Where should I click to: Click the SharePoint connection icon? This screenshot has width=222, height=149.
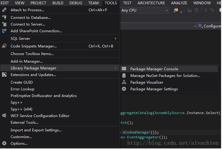pos(4,31)
